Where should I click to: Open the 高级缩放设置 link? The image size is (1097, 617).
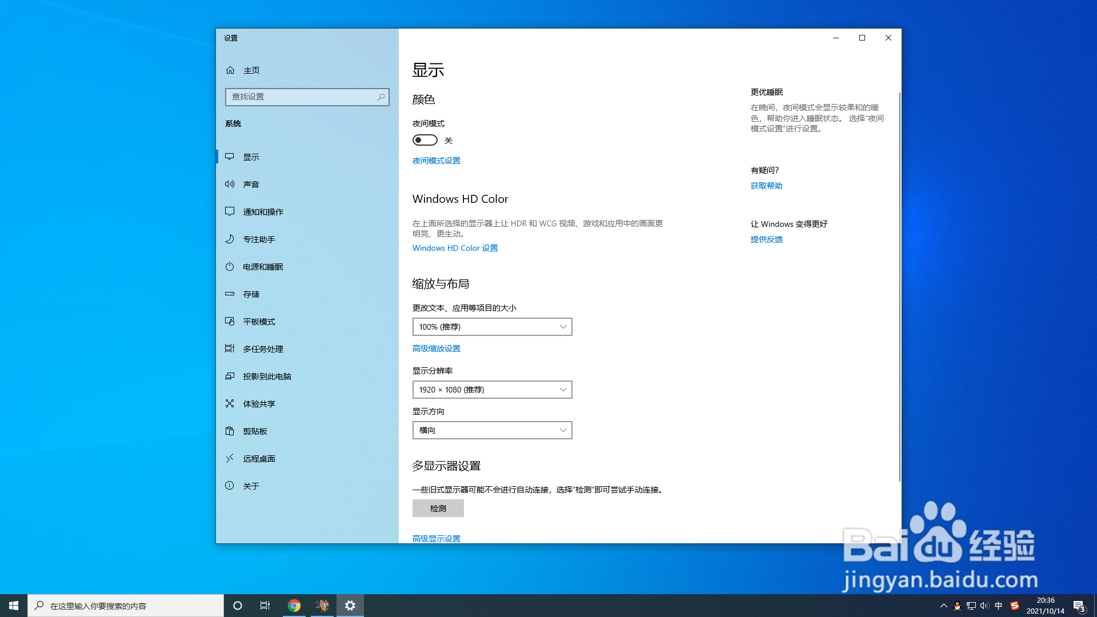tap(437, 348)
